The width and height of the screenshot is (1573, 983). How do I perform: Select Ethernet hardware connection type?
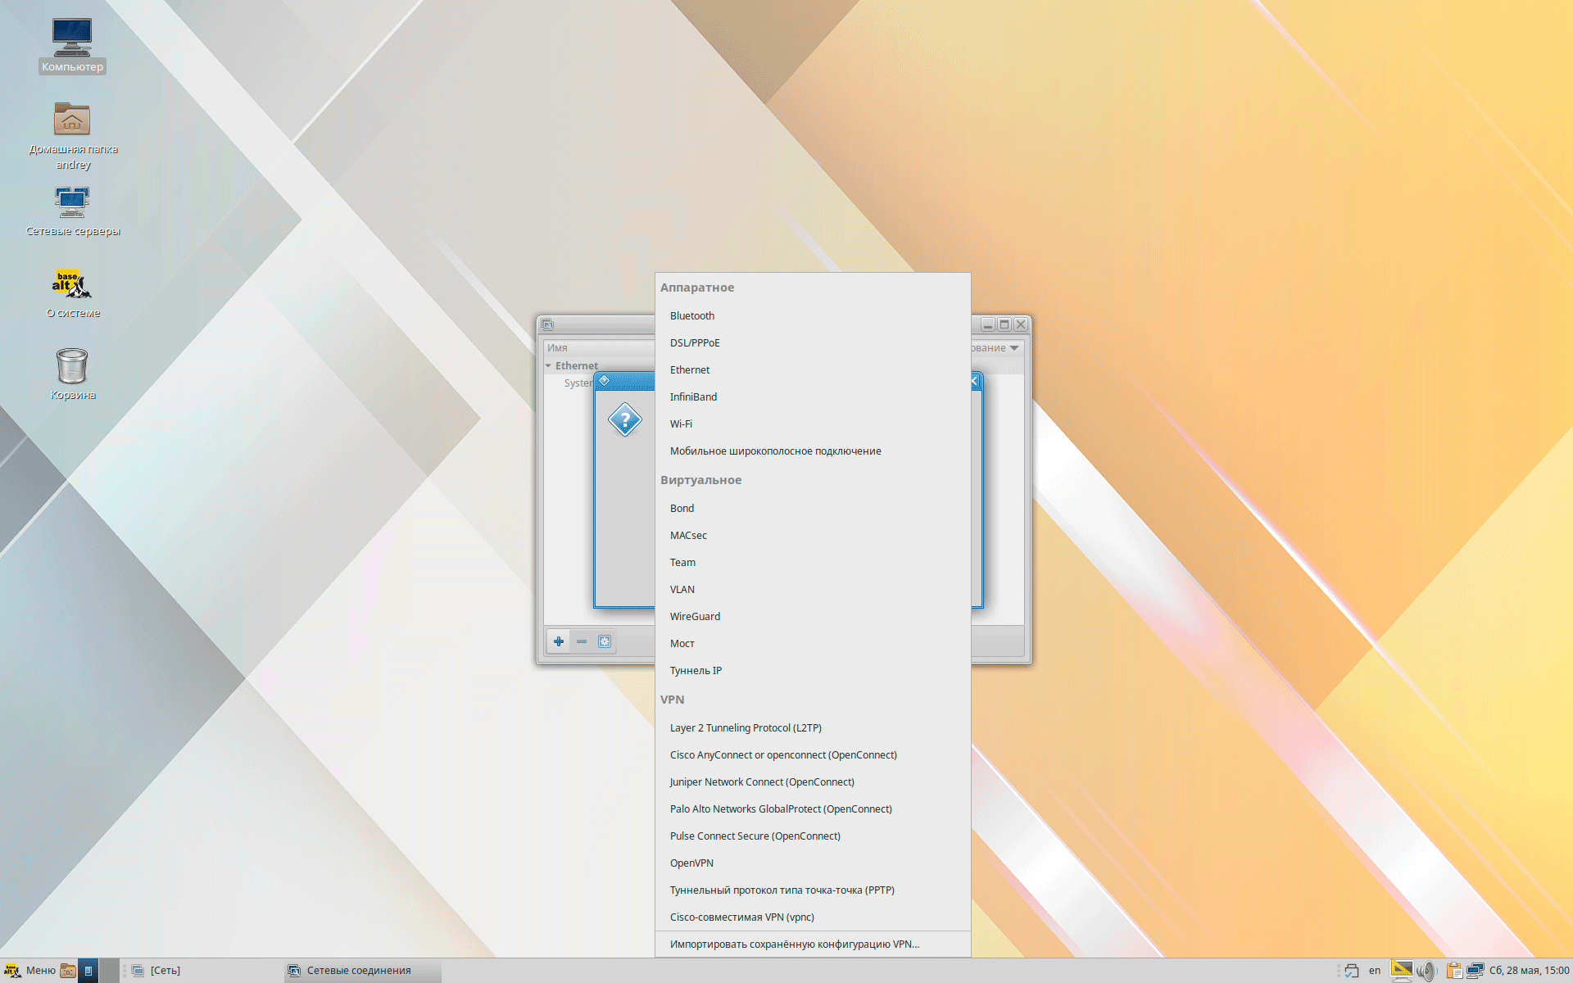click(690, 369)
